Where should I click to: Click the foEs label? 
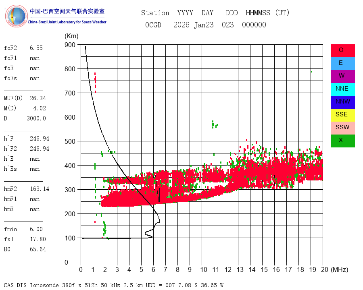pyautogui.click(x=10, y=78)
